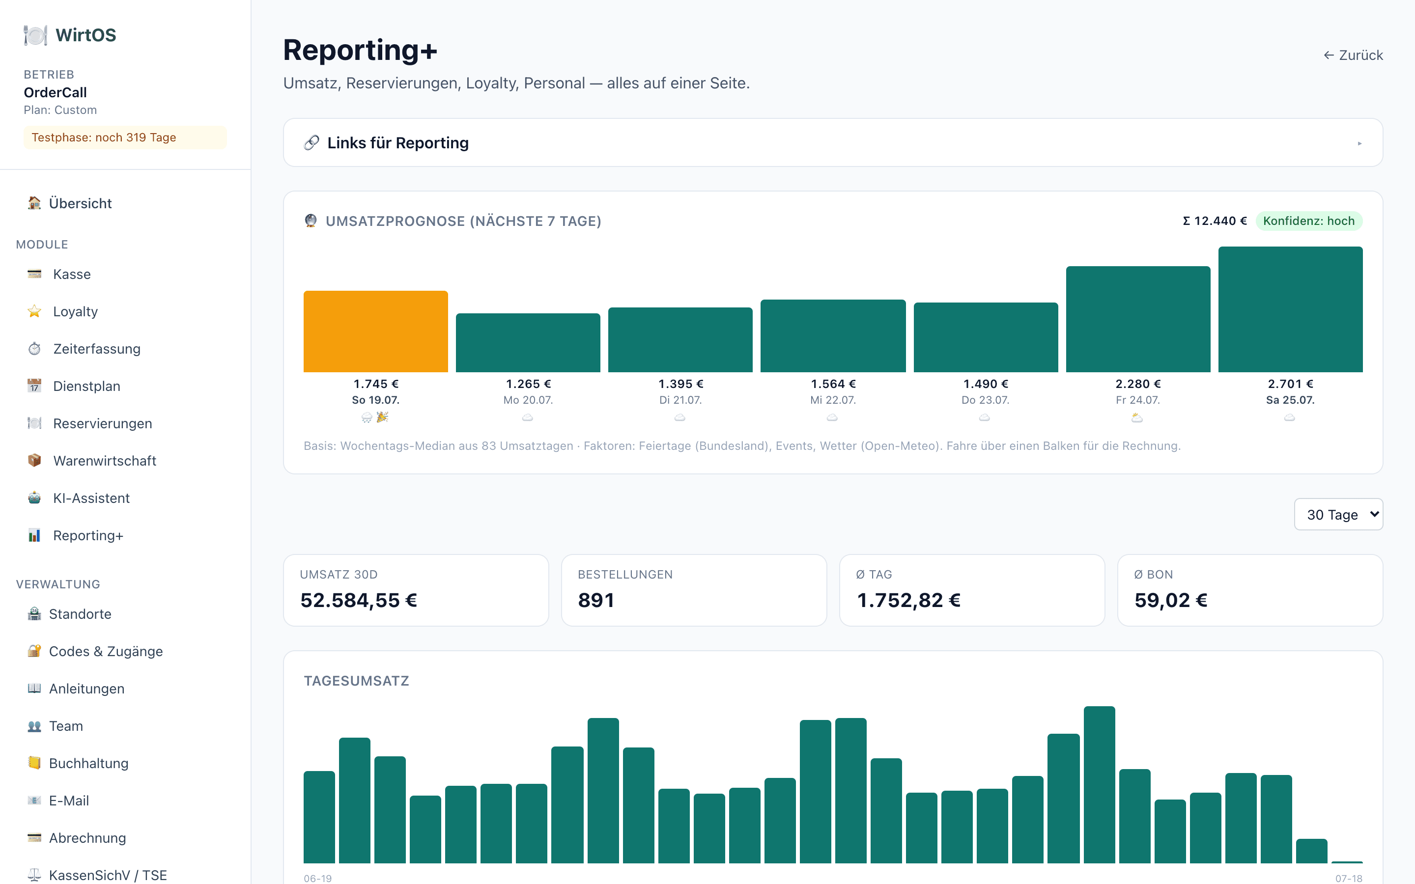1415x884 pixels.
Task: Click the Abrechnung card icon
Action: click(34, 838)
